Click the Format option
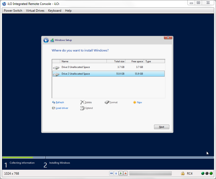This screenshot has width=216, height=179. point(114,102)
